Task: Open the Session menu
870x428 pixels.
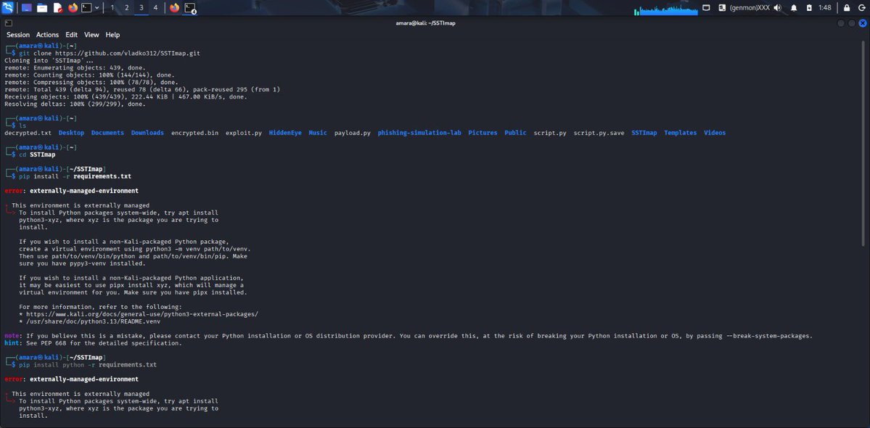Action: [18, 35]
